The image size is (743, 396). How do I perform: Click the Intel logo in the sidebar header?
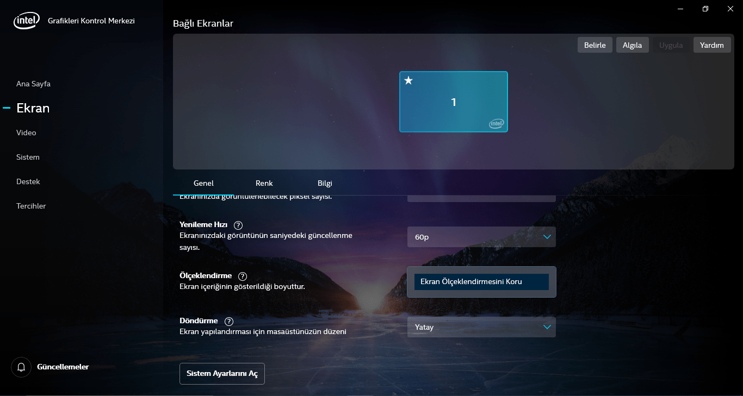[x=27, y=21]
